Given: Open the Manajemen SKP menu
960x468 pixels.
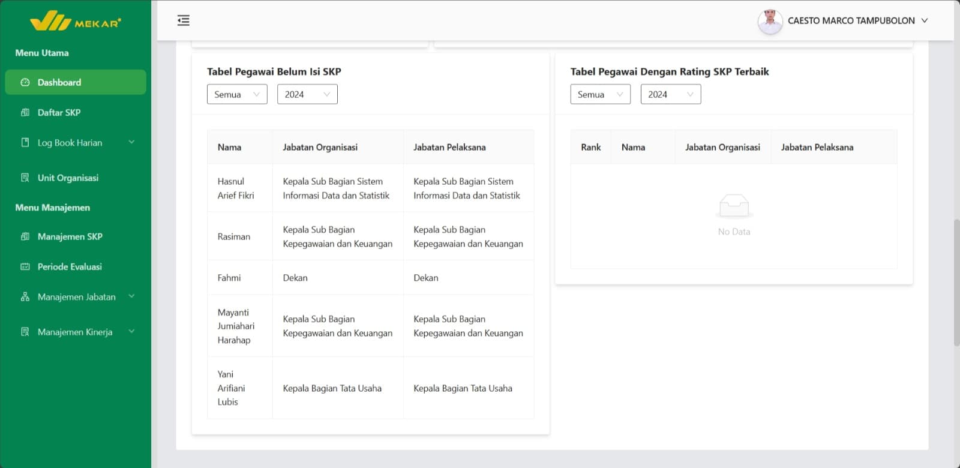Looking at the screenshot, I should pyautogui.click(x=70, y=236).
